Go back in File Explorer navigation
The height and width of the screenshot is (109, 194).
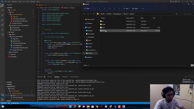(84, 14)
